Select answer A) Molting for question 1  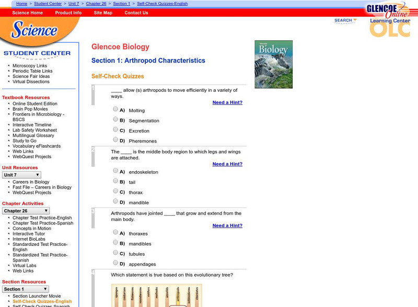point(115,109)
